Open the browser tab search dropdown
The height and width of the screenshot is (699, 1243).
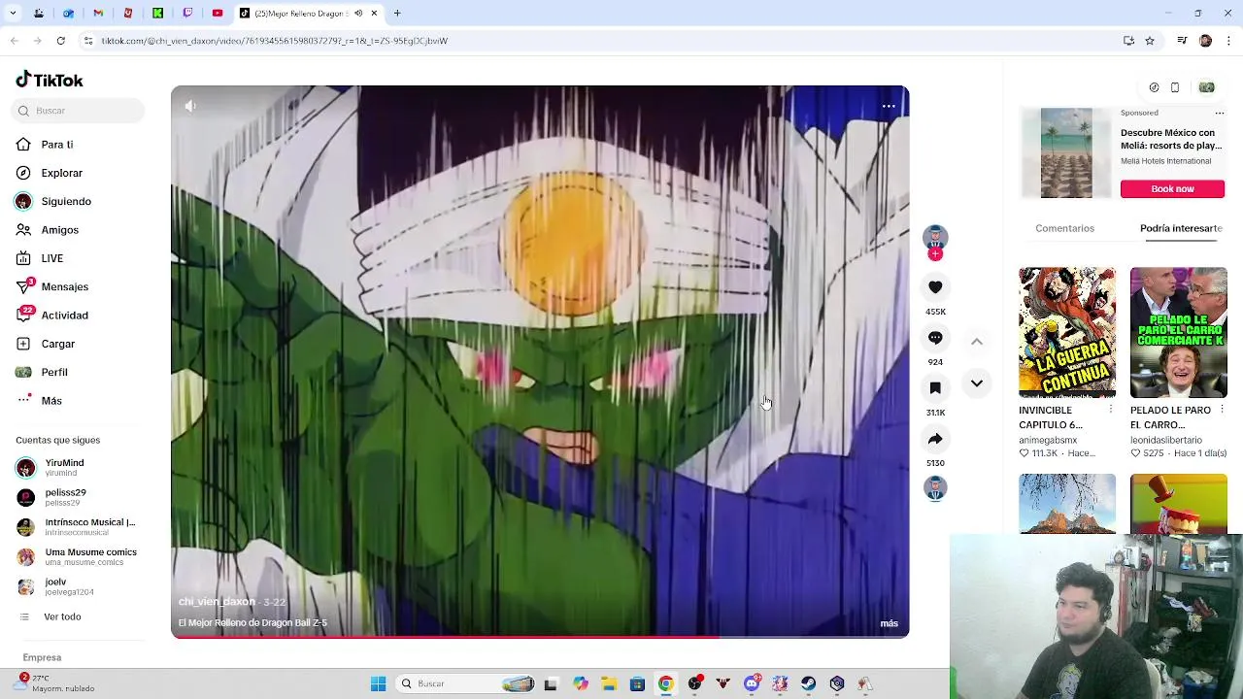[x=13, y=14]
